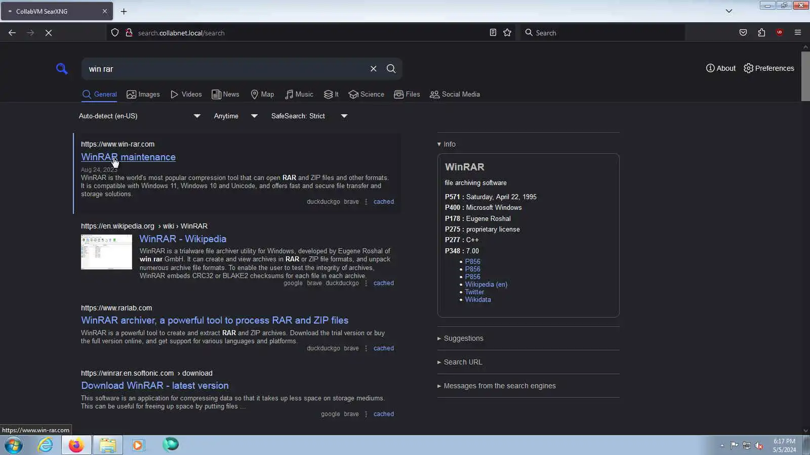Open the WinRAR archiver rarlab result

[215, 321]
